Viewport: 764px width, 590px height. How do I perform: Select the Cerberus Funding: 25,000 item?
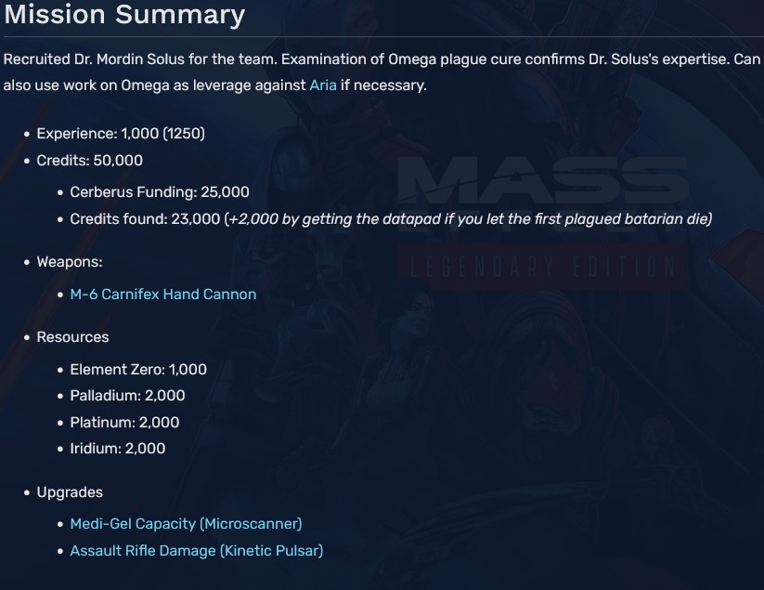point(160,191)
